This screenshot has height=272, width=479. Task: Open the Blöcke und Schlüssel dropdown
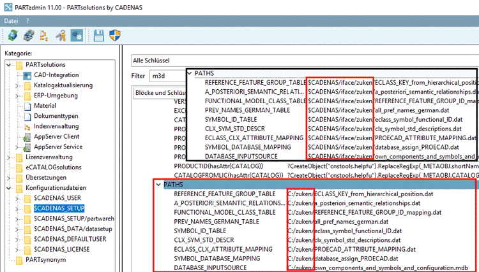point(161,93)
